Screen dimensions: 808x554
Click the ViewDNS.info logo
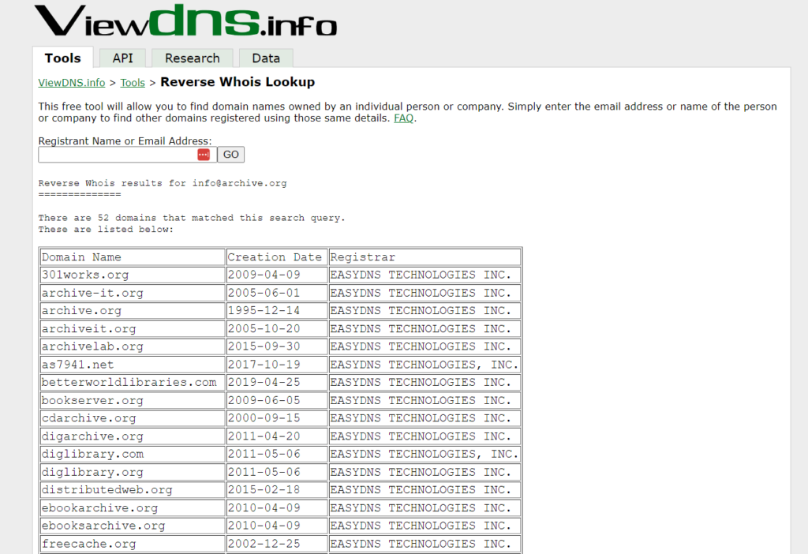(x=185, y=21)
